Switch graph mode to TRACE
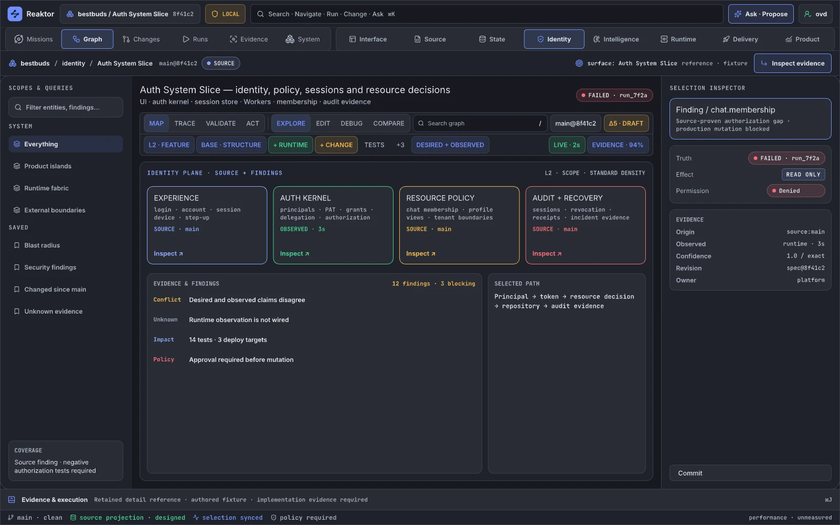Image resolution: width=840 pixels, height=525 pixels. (x=185, y=124)
